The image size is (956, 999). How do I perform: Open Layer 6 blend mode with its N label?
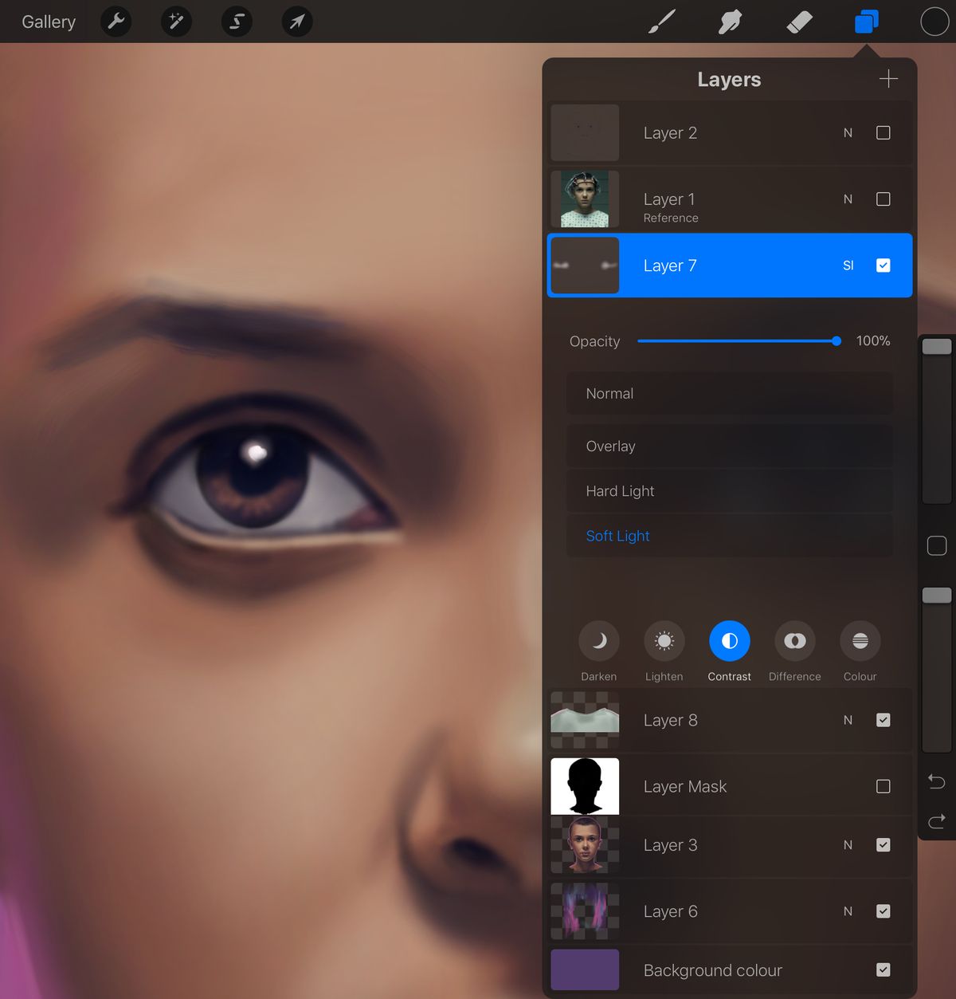[x=848, y=911]
